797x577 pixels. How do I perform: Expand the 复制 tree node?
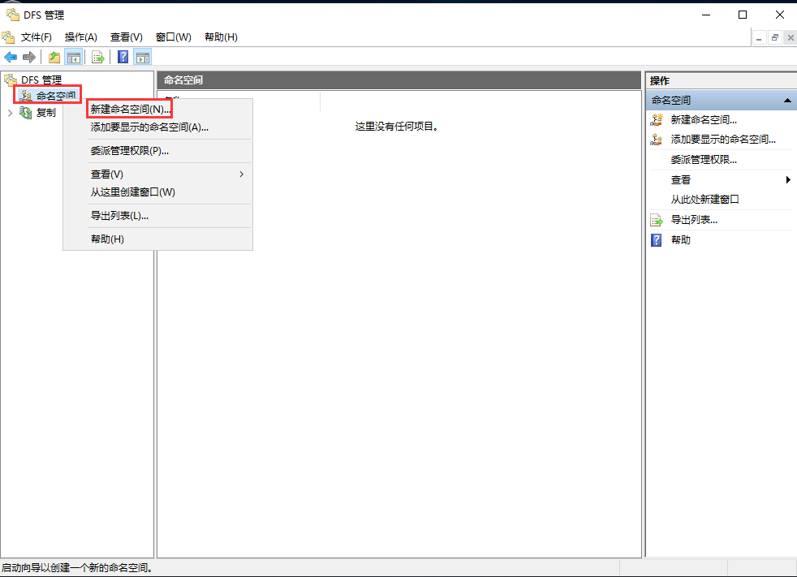(x=11, y=113)
